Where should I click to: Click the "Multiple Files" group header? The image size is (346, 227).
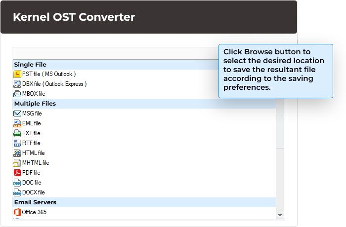pos(144,104)
